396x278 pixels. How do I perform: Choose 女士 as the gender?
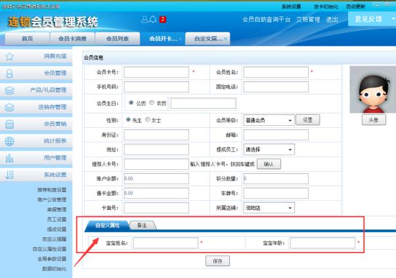148,120
